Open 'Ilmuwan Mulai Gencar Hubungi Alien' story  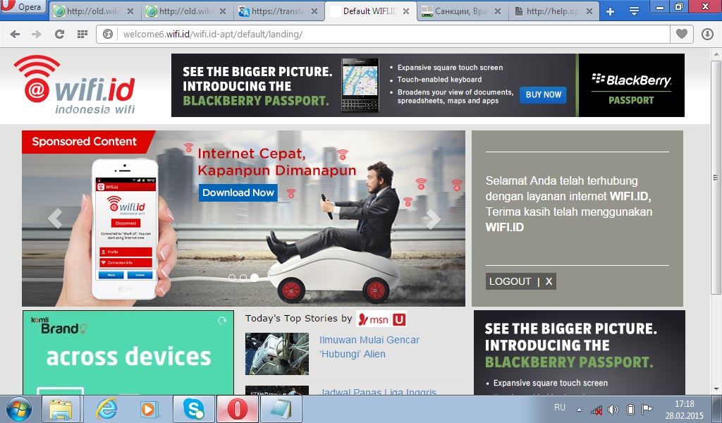point(369,347)
